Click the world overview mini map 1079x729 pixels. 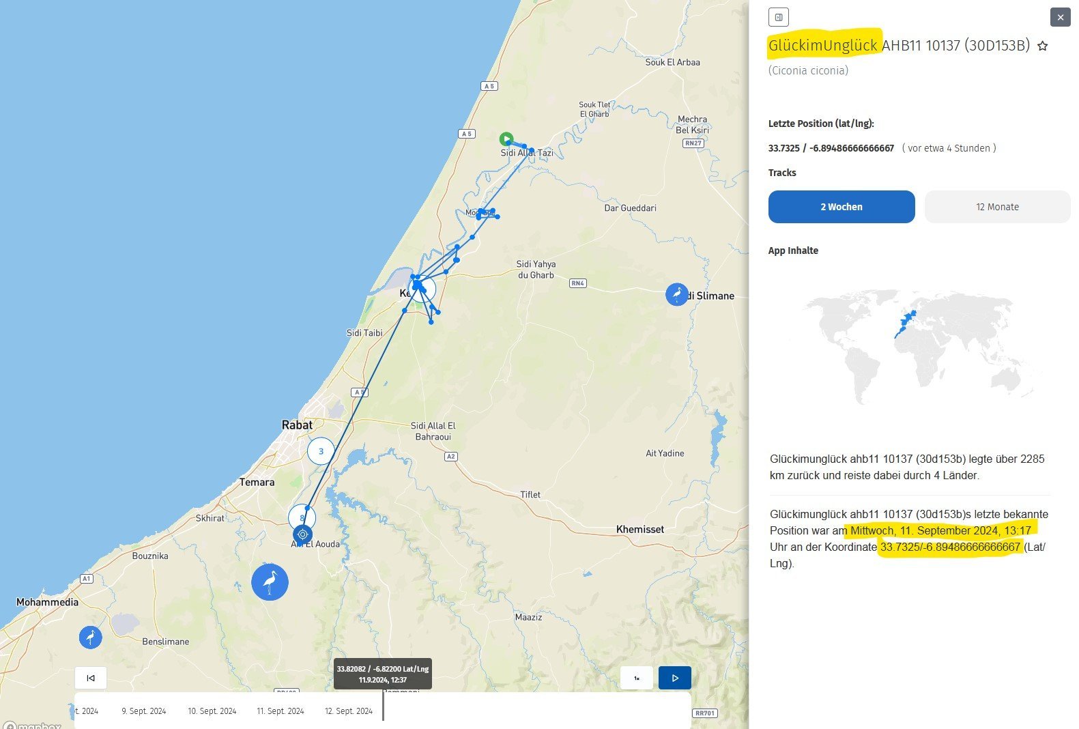click(x=919, y=347)
